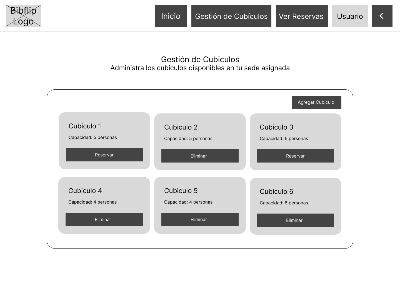This screenshot has height=284, width=400.
Task: Click the Gestión de Cubiculos page heading
Action: [x=200, y=59]
